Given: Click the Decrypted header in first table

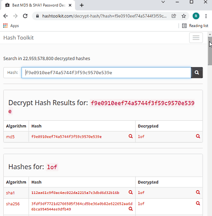Looking at the screenshot, I should pos(148,126).
